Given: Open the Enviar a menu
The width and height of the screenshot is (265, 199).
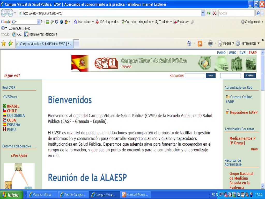Looking at the screenshot, I should tap(181, 22).
